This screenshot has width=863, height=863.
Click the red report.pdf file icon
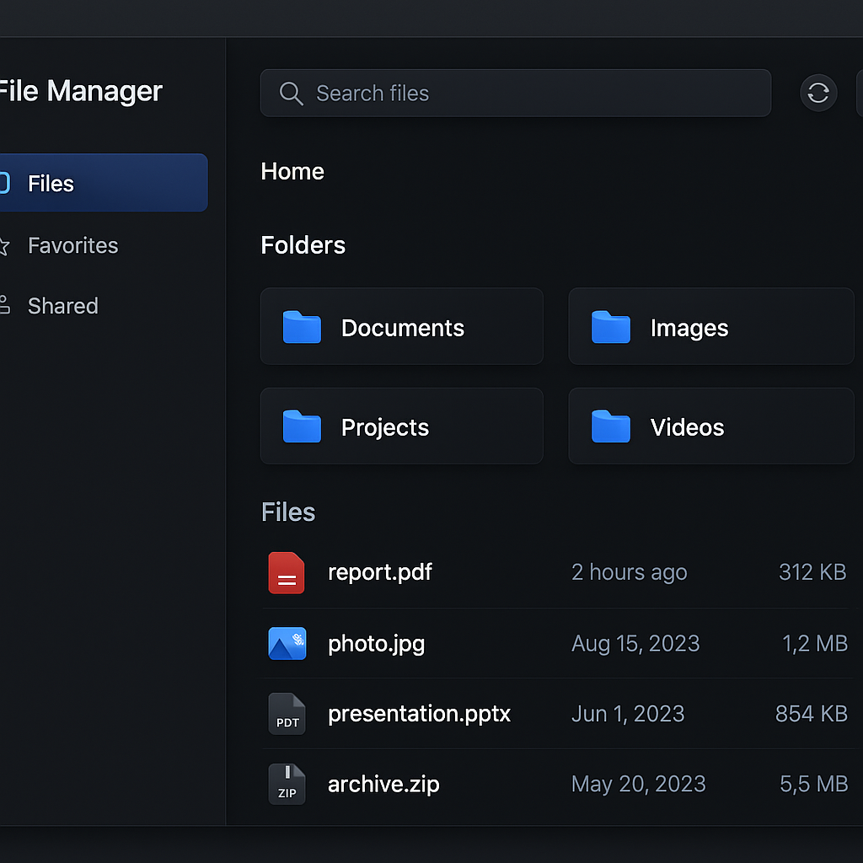pos(287,572)
